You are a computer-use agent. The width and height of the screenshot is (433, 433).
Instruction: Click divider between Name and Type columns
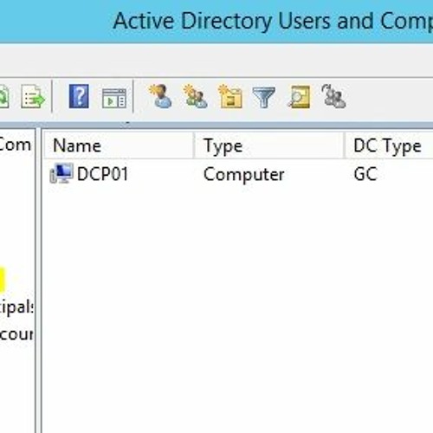point(194,145)
